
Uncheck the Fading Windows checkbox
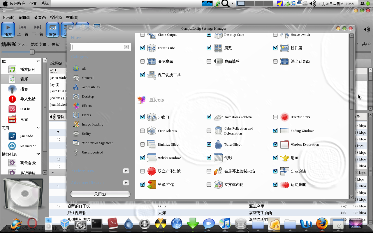[275, 131]
